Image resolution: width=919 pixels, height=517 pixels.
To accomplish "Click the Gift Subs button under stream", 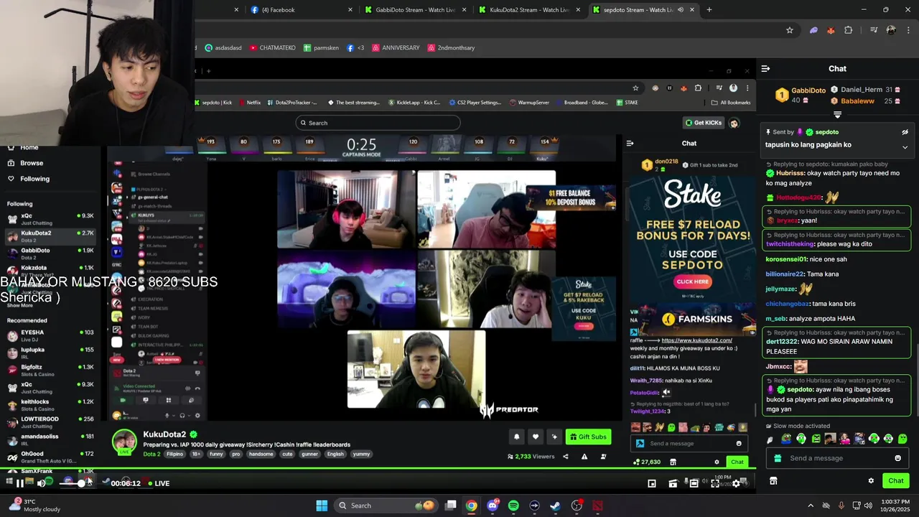I will click(588, 437).
